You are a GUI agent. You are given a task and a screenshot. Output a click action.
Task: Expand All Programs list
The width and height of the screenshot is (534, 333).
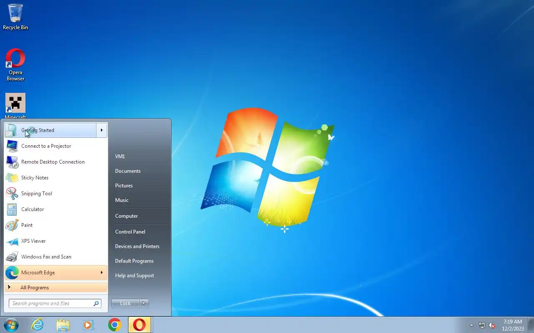tap(56, 288)
